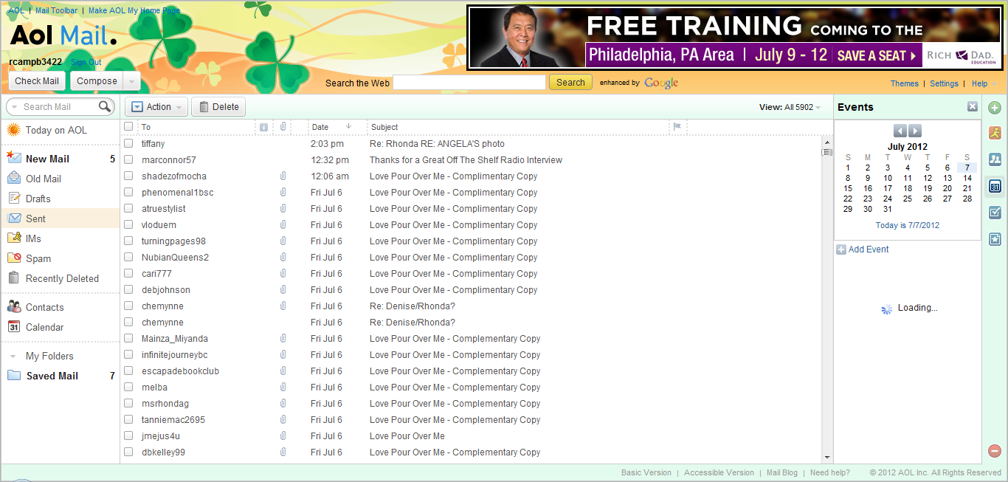The image size is (1008, 482).
Task: Click the New Mail envelope icon
Action: (13, 158)
